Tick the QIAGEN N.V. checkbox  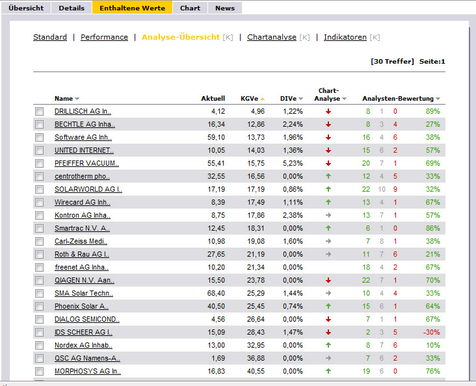click(x=39, y=280)
